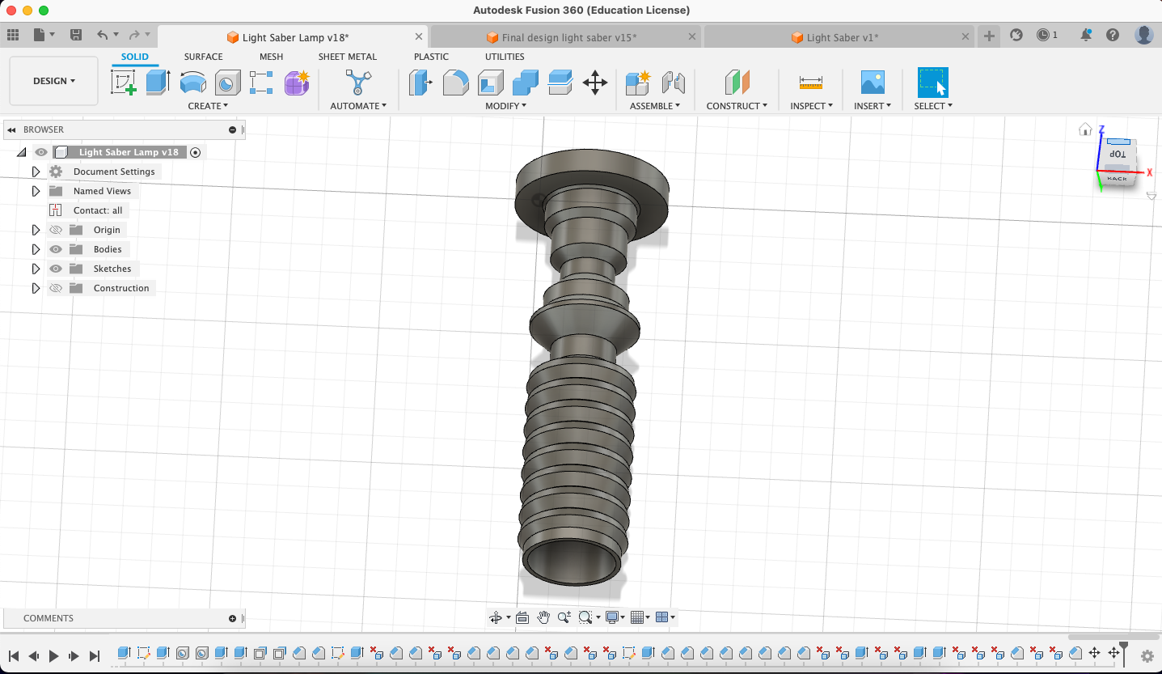Activate the Select tool icon
The height and width of the screenshot is (674, 1162).
point(932,83)
